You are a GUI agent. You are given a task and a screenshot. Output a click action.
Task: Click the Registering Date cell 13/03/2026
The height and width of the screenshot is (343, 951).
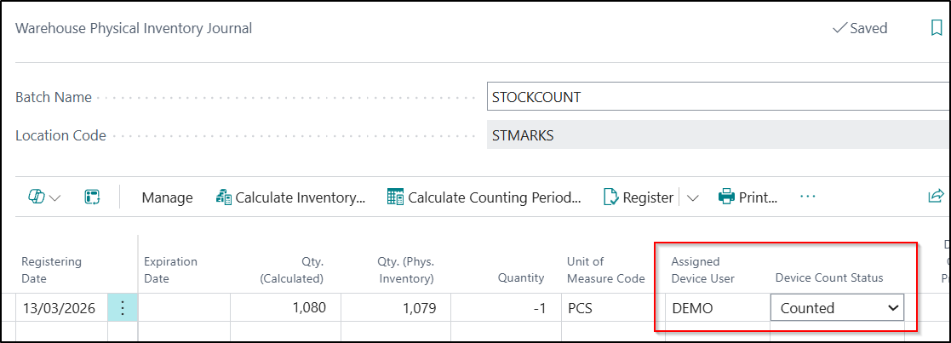coord(59,308)
